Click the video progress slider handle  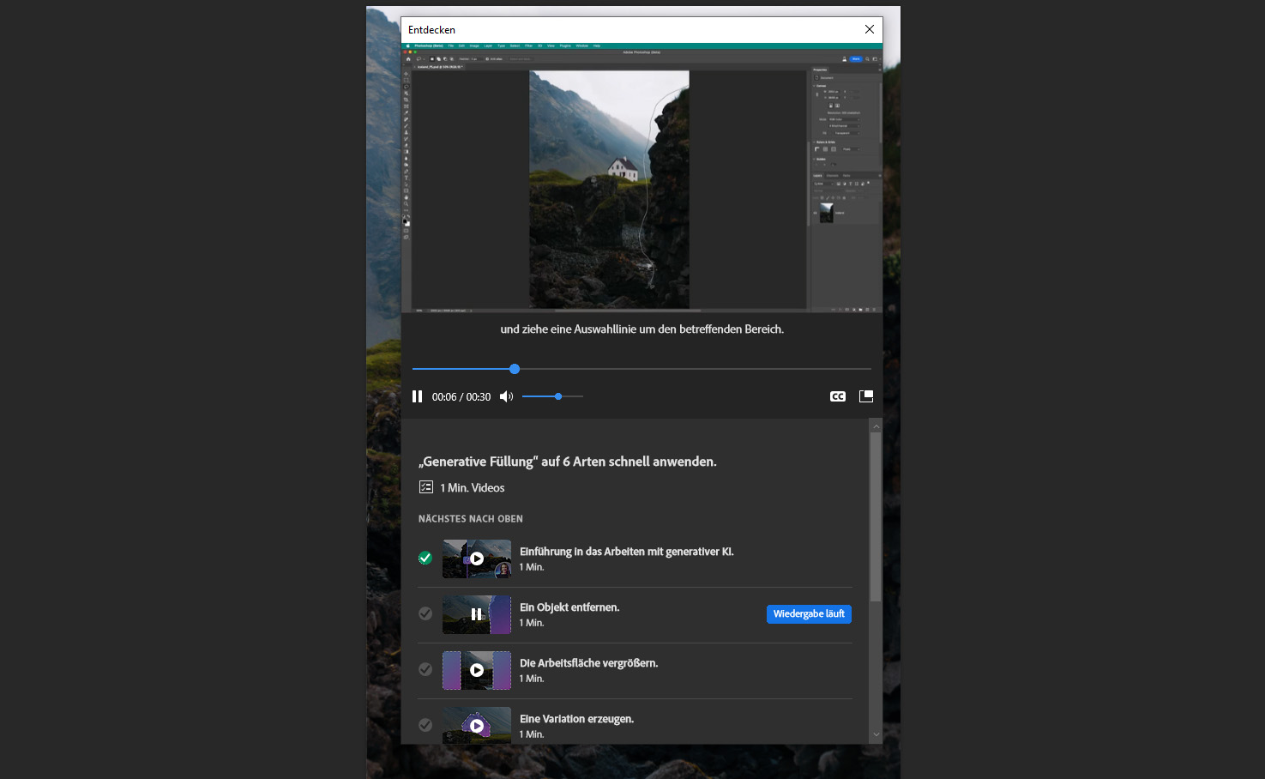[515, 369]
